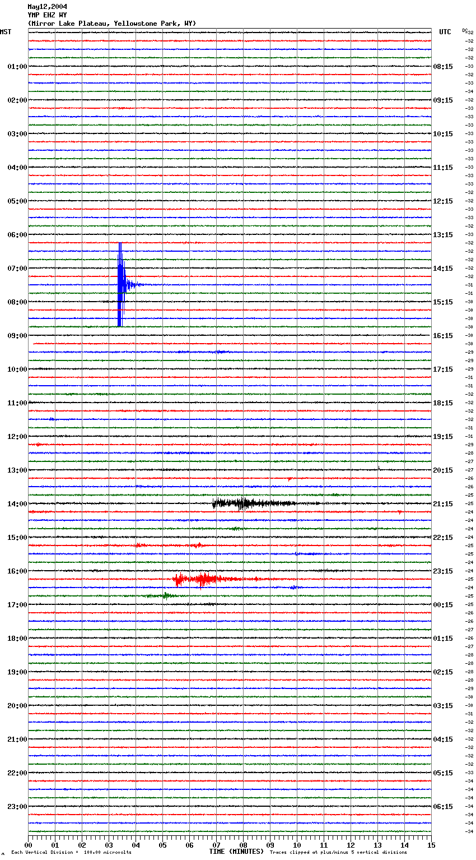Click the "MST" column header

[x=6, y=32]
